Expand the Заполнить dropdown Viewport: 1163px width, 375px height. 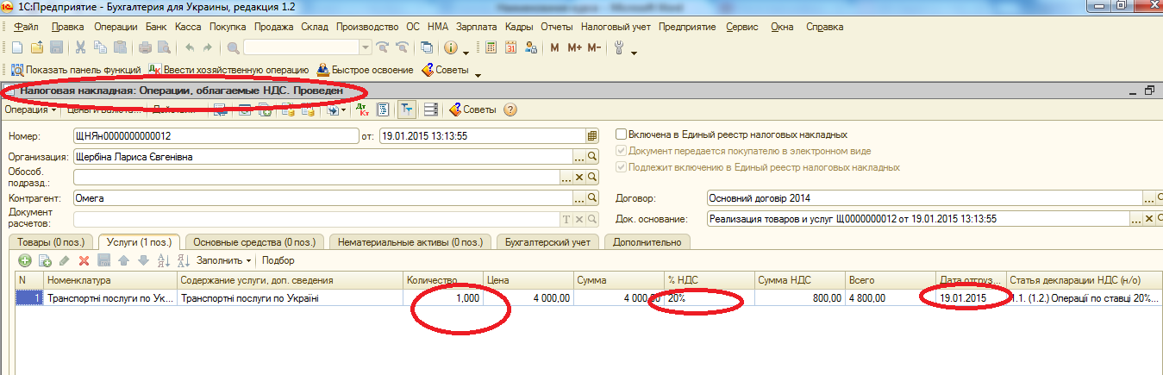coord(223,260)
